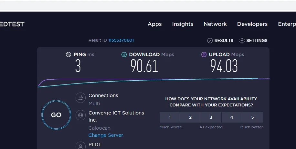Click the Connections multi-arrow icon
This screenshot has height=149, width=296.
tap(80, 98)
